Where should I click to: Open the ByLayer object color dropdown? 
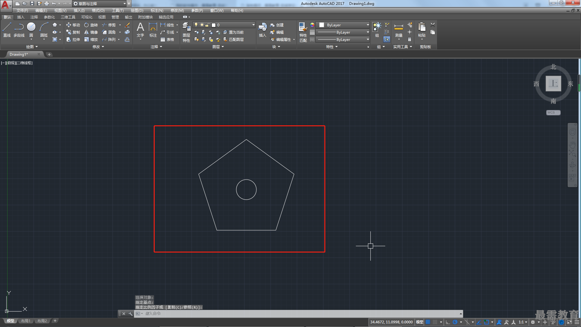point(343,25)
